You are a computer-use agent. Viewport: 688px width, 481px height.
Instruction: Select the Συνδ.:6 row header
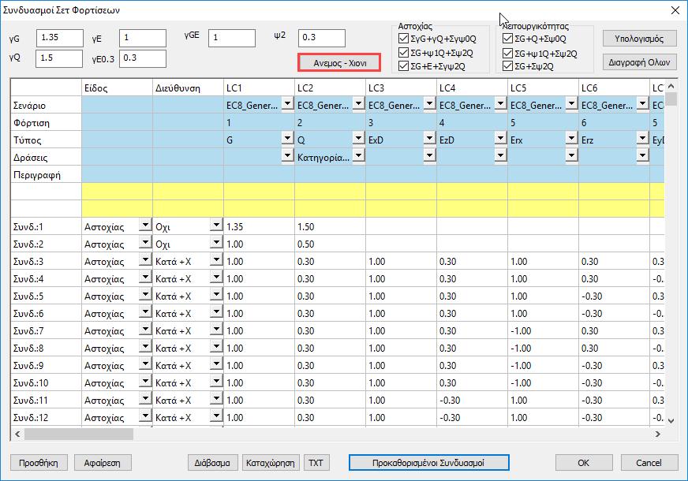coord(46,314)
